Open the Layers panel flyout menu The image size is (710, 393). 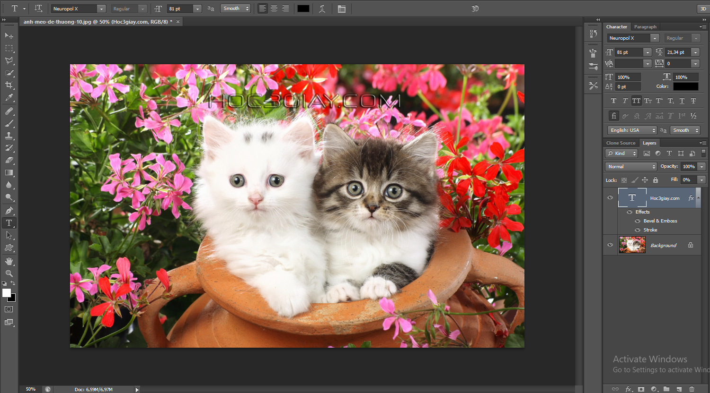point(703,143)
